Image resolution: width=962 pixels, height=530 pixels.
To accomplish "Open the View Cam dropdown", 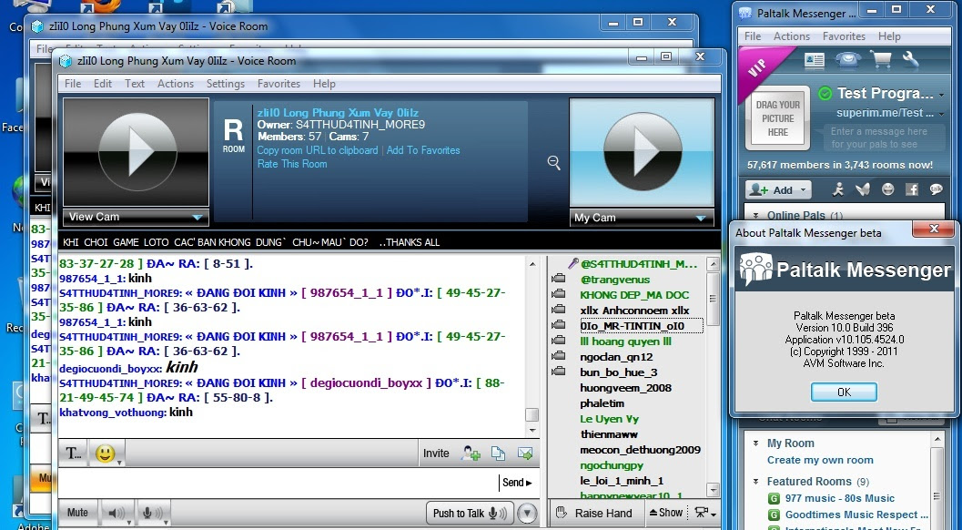I will click(x=197, y=217).
